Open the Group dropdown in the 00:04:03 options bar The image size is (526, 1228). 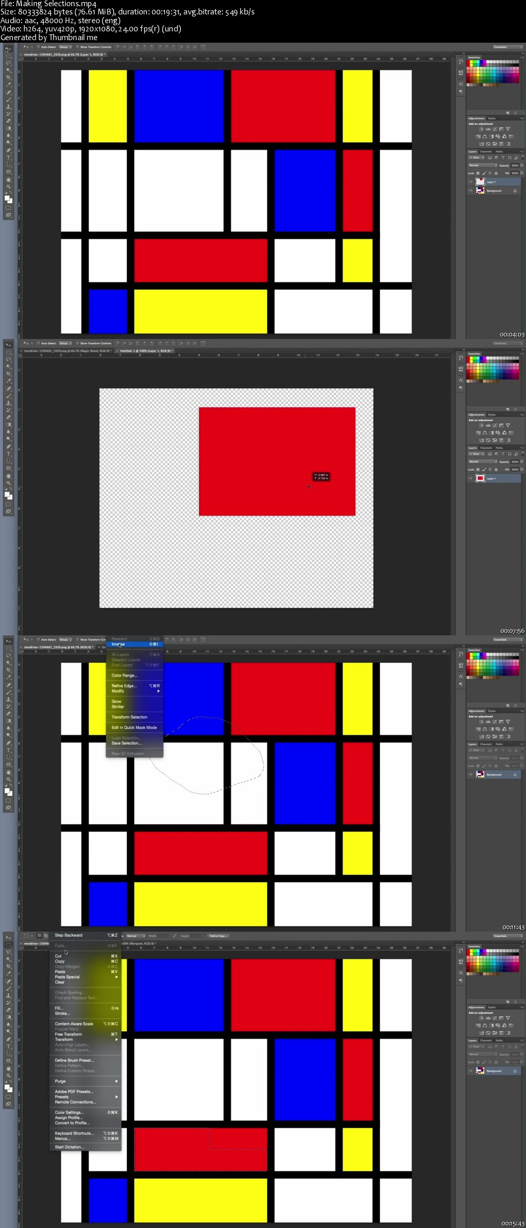click(x=65, y=47)
